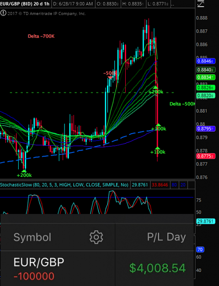Click the +200k marker near dashed line
Screen dimensions: 219x286
coord(155,90)
